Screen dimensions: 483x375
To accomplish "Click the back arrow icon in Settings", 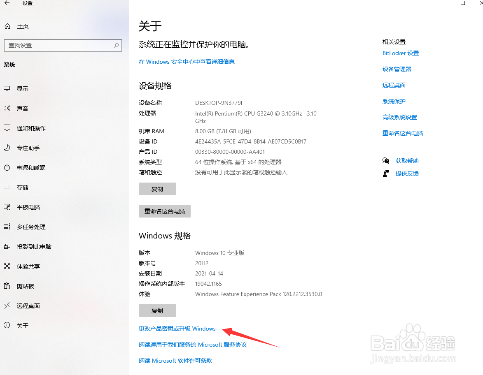I will (x=7, y=3).
